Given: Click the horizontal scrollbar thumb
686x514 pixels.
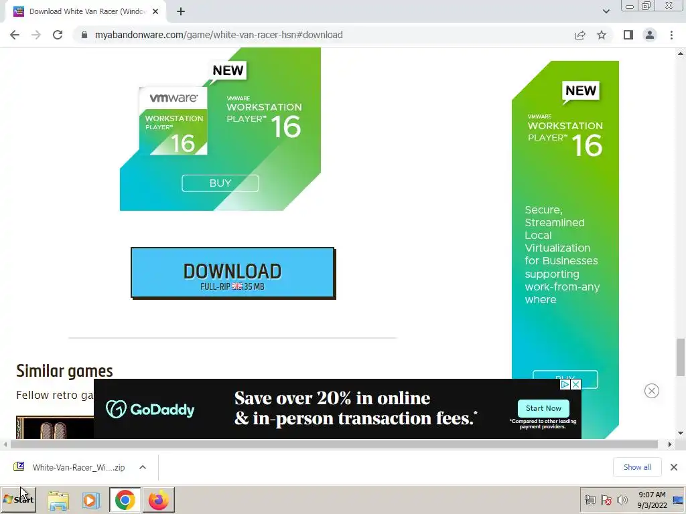Looking at the screenshot, I should coord(334,444).
